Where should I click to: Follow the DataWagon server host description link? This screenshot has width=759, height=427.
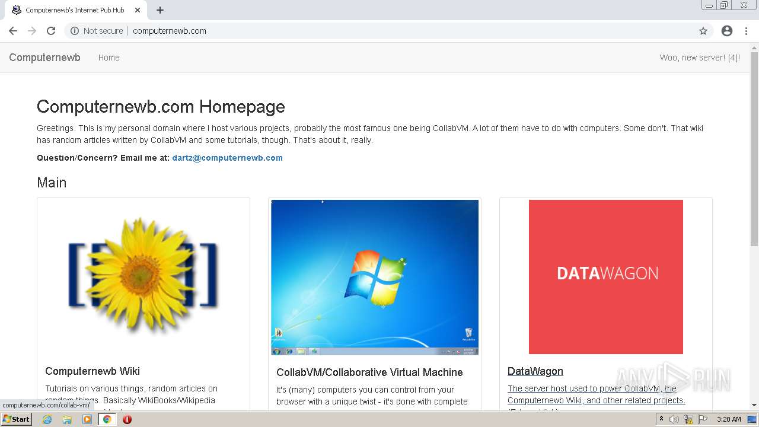(x=596, y=394)
